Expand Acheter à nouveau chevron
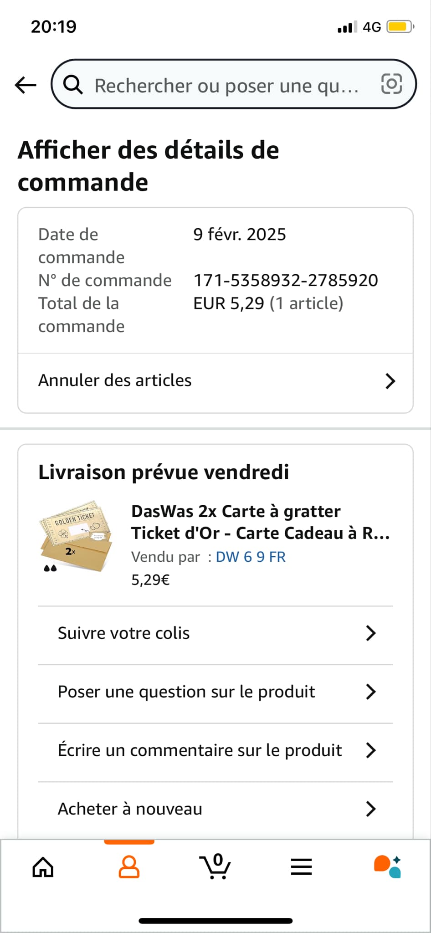The height and width of the screenshot is (933, 431). pyautogui.click(x=371, y=809)
